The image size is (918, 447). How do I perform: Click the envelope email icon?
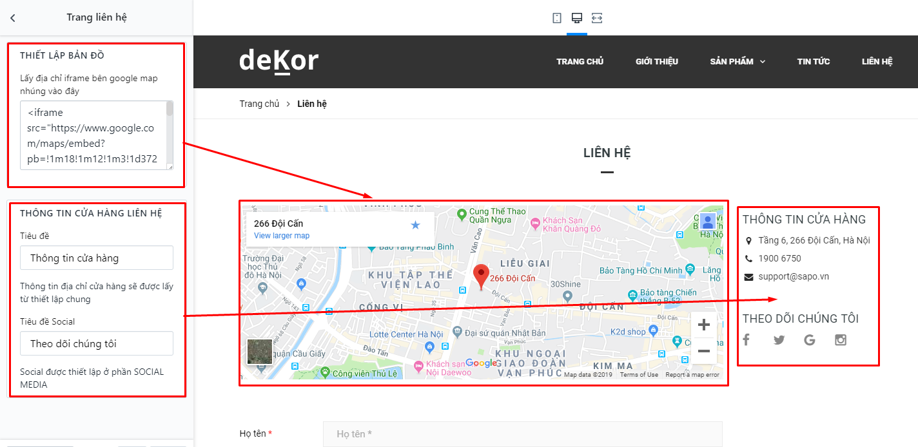tap(748, 277)
